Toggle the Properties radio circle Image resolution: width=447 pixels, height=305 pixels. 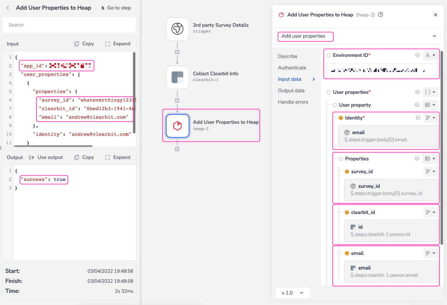tap(341, 159)
